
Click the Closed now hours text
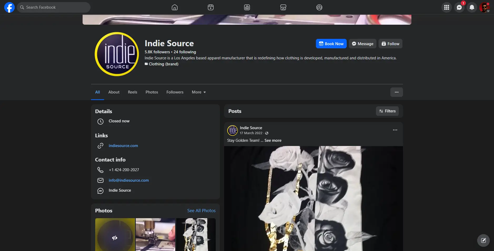119,121
